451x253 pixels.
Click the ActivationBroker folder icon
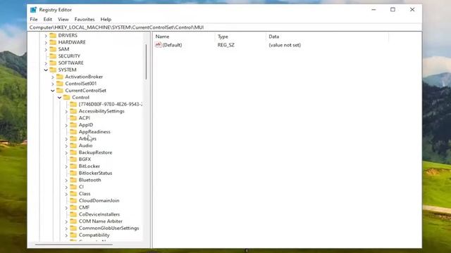(60, 77)
